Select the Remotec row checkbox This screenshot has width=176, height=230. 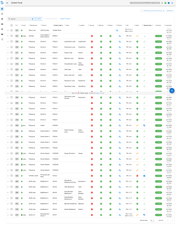11,36
